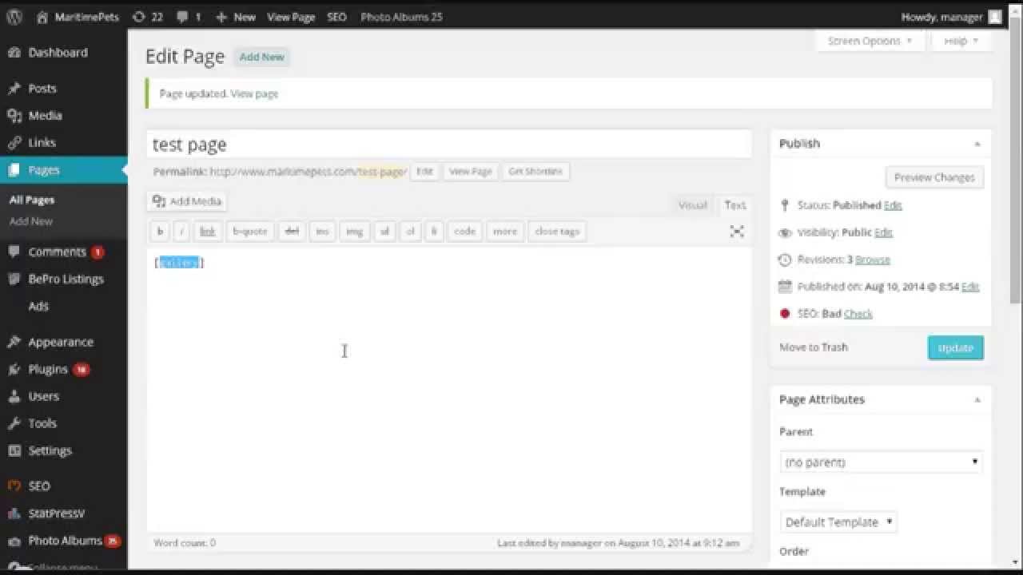Click the StatPressV chart icon
1023x575 pixels.
click(x=14, y=513)
